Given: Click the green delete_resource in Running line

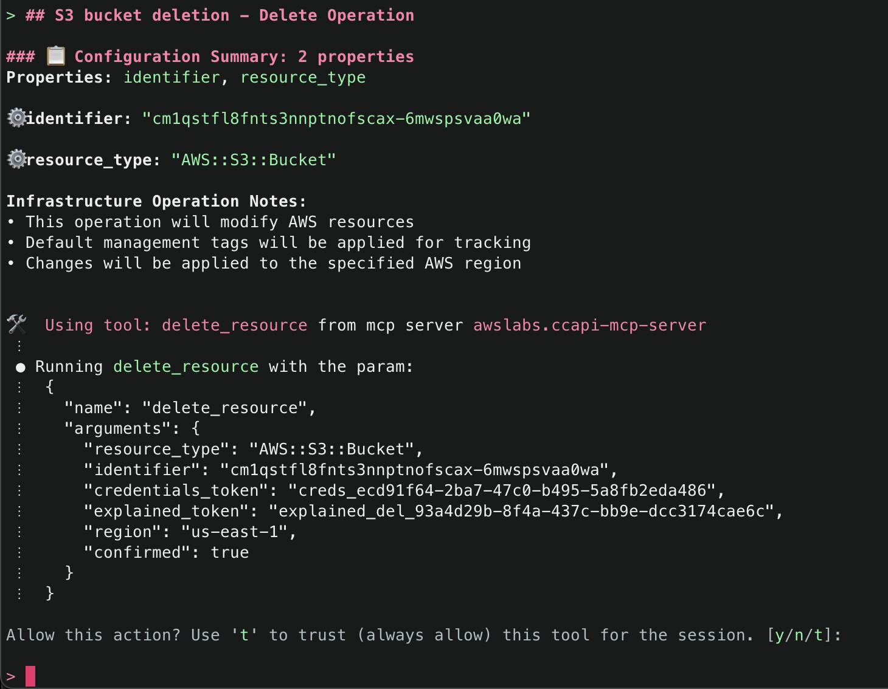Looking at the screenshot, I should point(186,367).
